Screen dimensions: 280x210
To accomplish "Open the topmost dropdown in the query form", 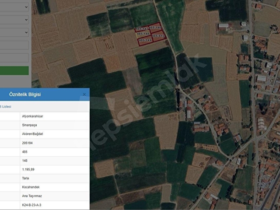I will 14,7.
